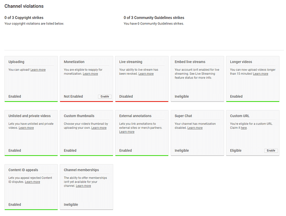Click Enable button in Custom URL card
This screenshot has height=216, width=286.
(271, 150)
